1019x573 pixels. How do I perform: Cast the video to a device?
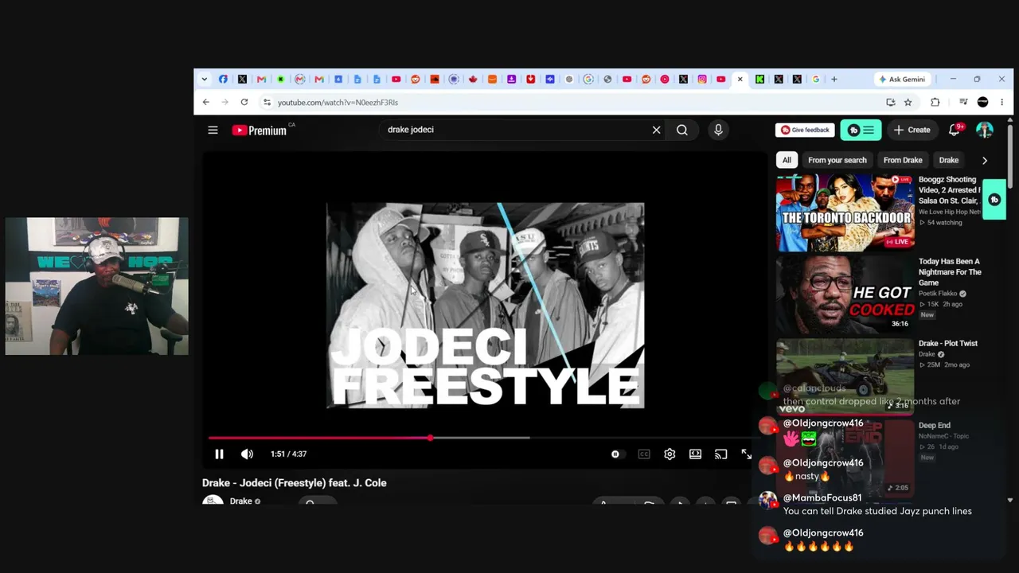(720, 454)
